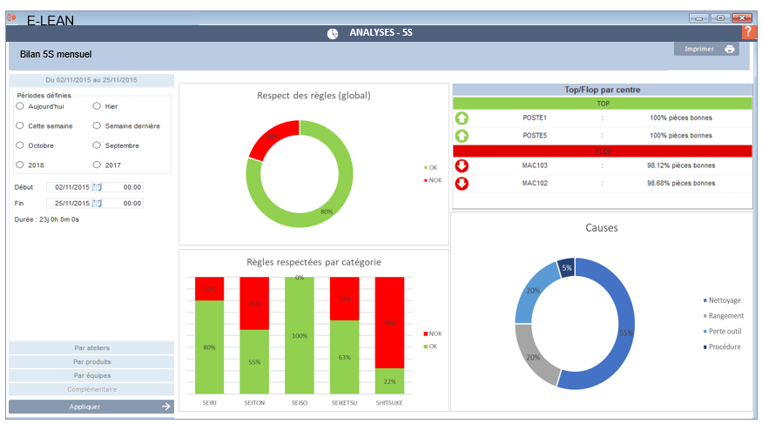762x424 pixels.
Task: Choose the Cette semaine radio option
Action: click(20, 125)
